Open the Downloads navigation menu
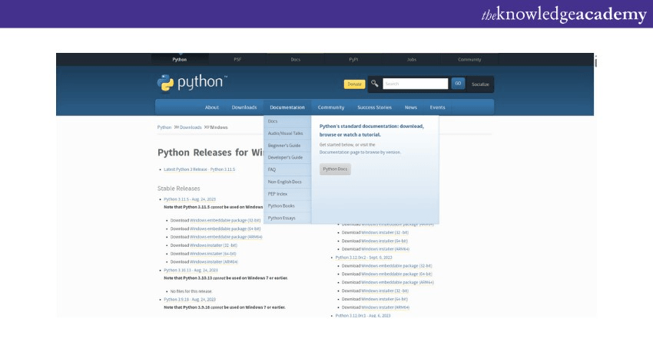 pyautogui.click(x=244, y=107)
